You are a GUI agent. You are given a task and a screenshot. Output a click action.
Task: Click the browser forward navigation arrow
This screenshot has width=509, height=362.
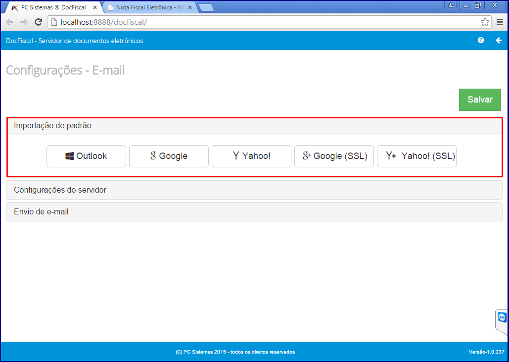pos(24,22)
